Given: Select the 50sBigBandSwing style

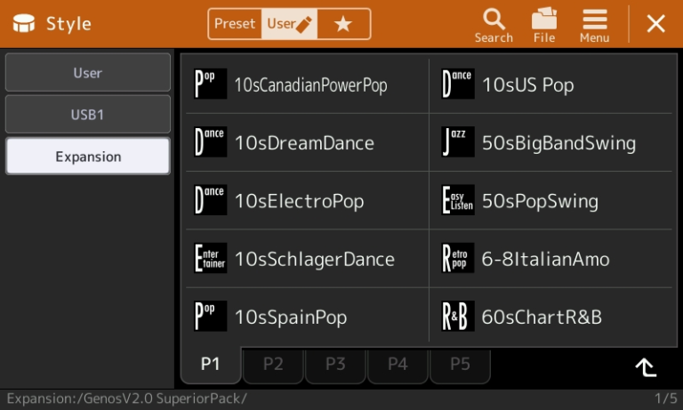Looking at the screenshot, I should click(x=551, y=142).
